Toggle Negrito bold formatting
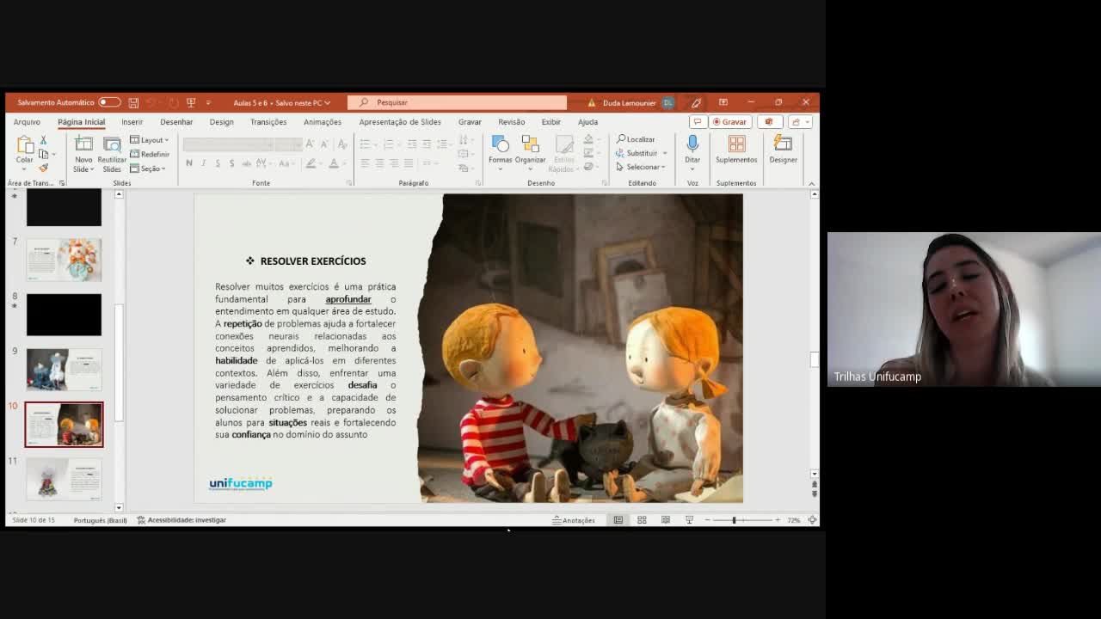 (x=189, y=163)
